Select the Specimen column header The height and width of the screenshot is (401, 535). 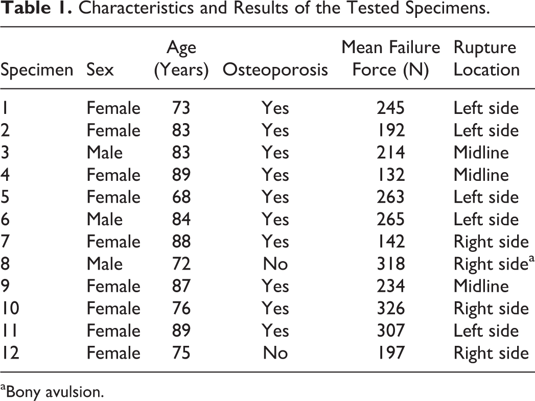point(37,70)
